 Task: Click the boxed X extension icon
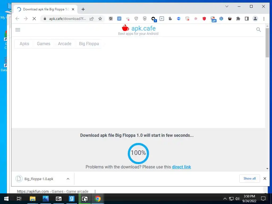[x=162, y=19]
